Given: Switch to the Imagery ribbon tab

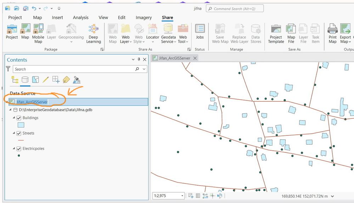Looking at the screenshot, I should (x=144, y=18).
